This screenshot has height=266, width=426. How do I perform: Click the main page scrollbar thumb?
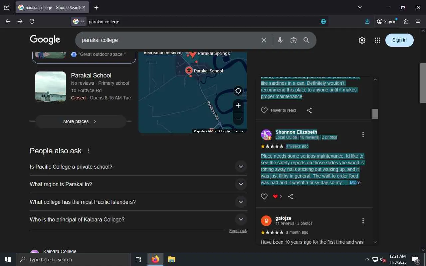point(423,83)
